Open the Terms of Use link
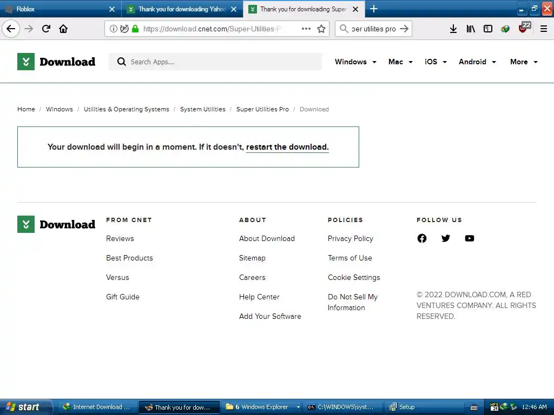The height and width of the screenshot is (415, 554). pos(349,258)
